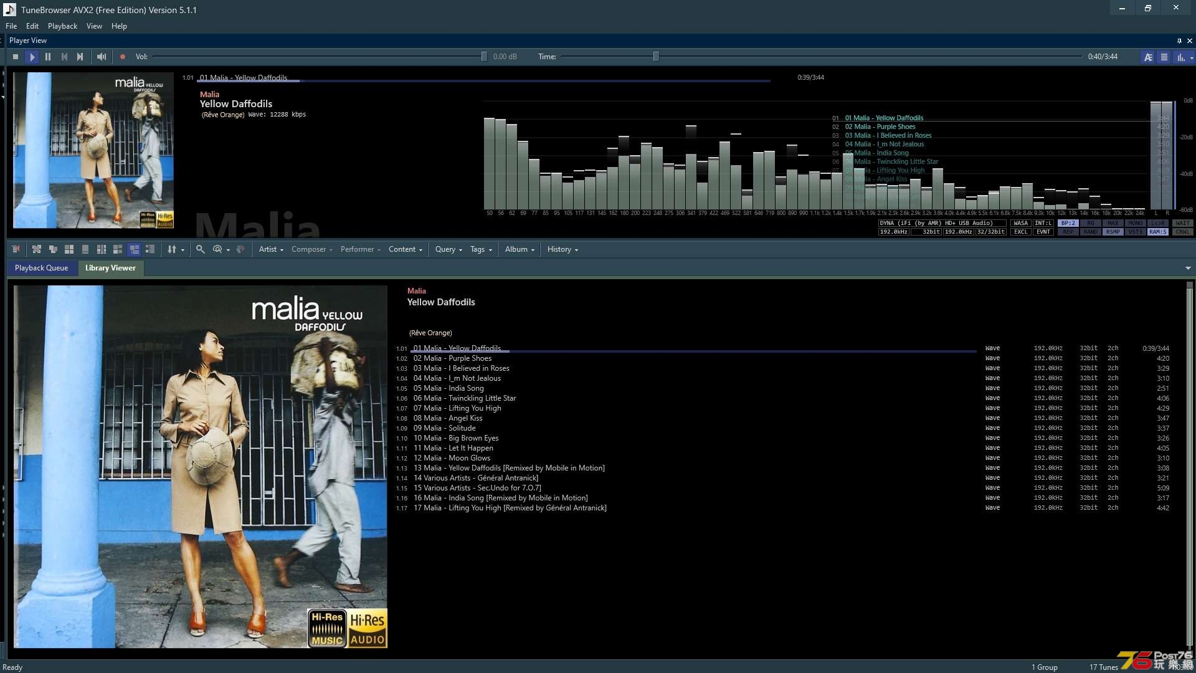Open the Playback menu
Image resolution: width=1196 pixels, height=673 pixels.
pyautogui.click(x=62, y=26)
